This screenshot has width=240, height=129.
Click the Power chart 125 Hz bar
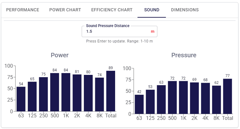click(x=32, y=97)
